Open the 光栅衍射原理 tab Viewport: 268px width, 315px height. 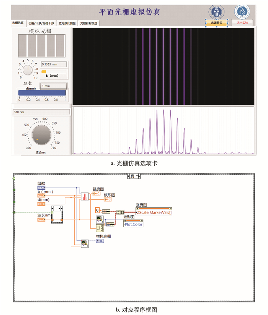click(x=89, y=23)
